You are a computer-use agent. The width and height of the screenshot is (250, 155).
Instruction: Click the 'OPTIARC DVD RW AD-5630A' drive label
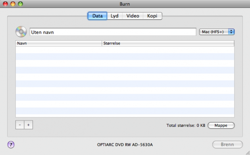tap(125, 145)
